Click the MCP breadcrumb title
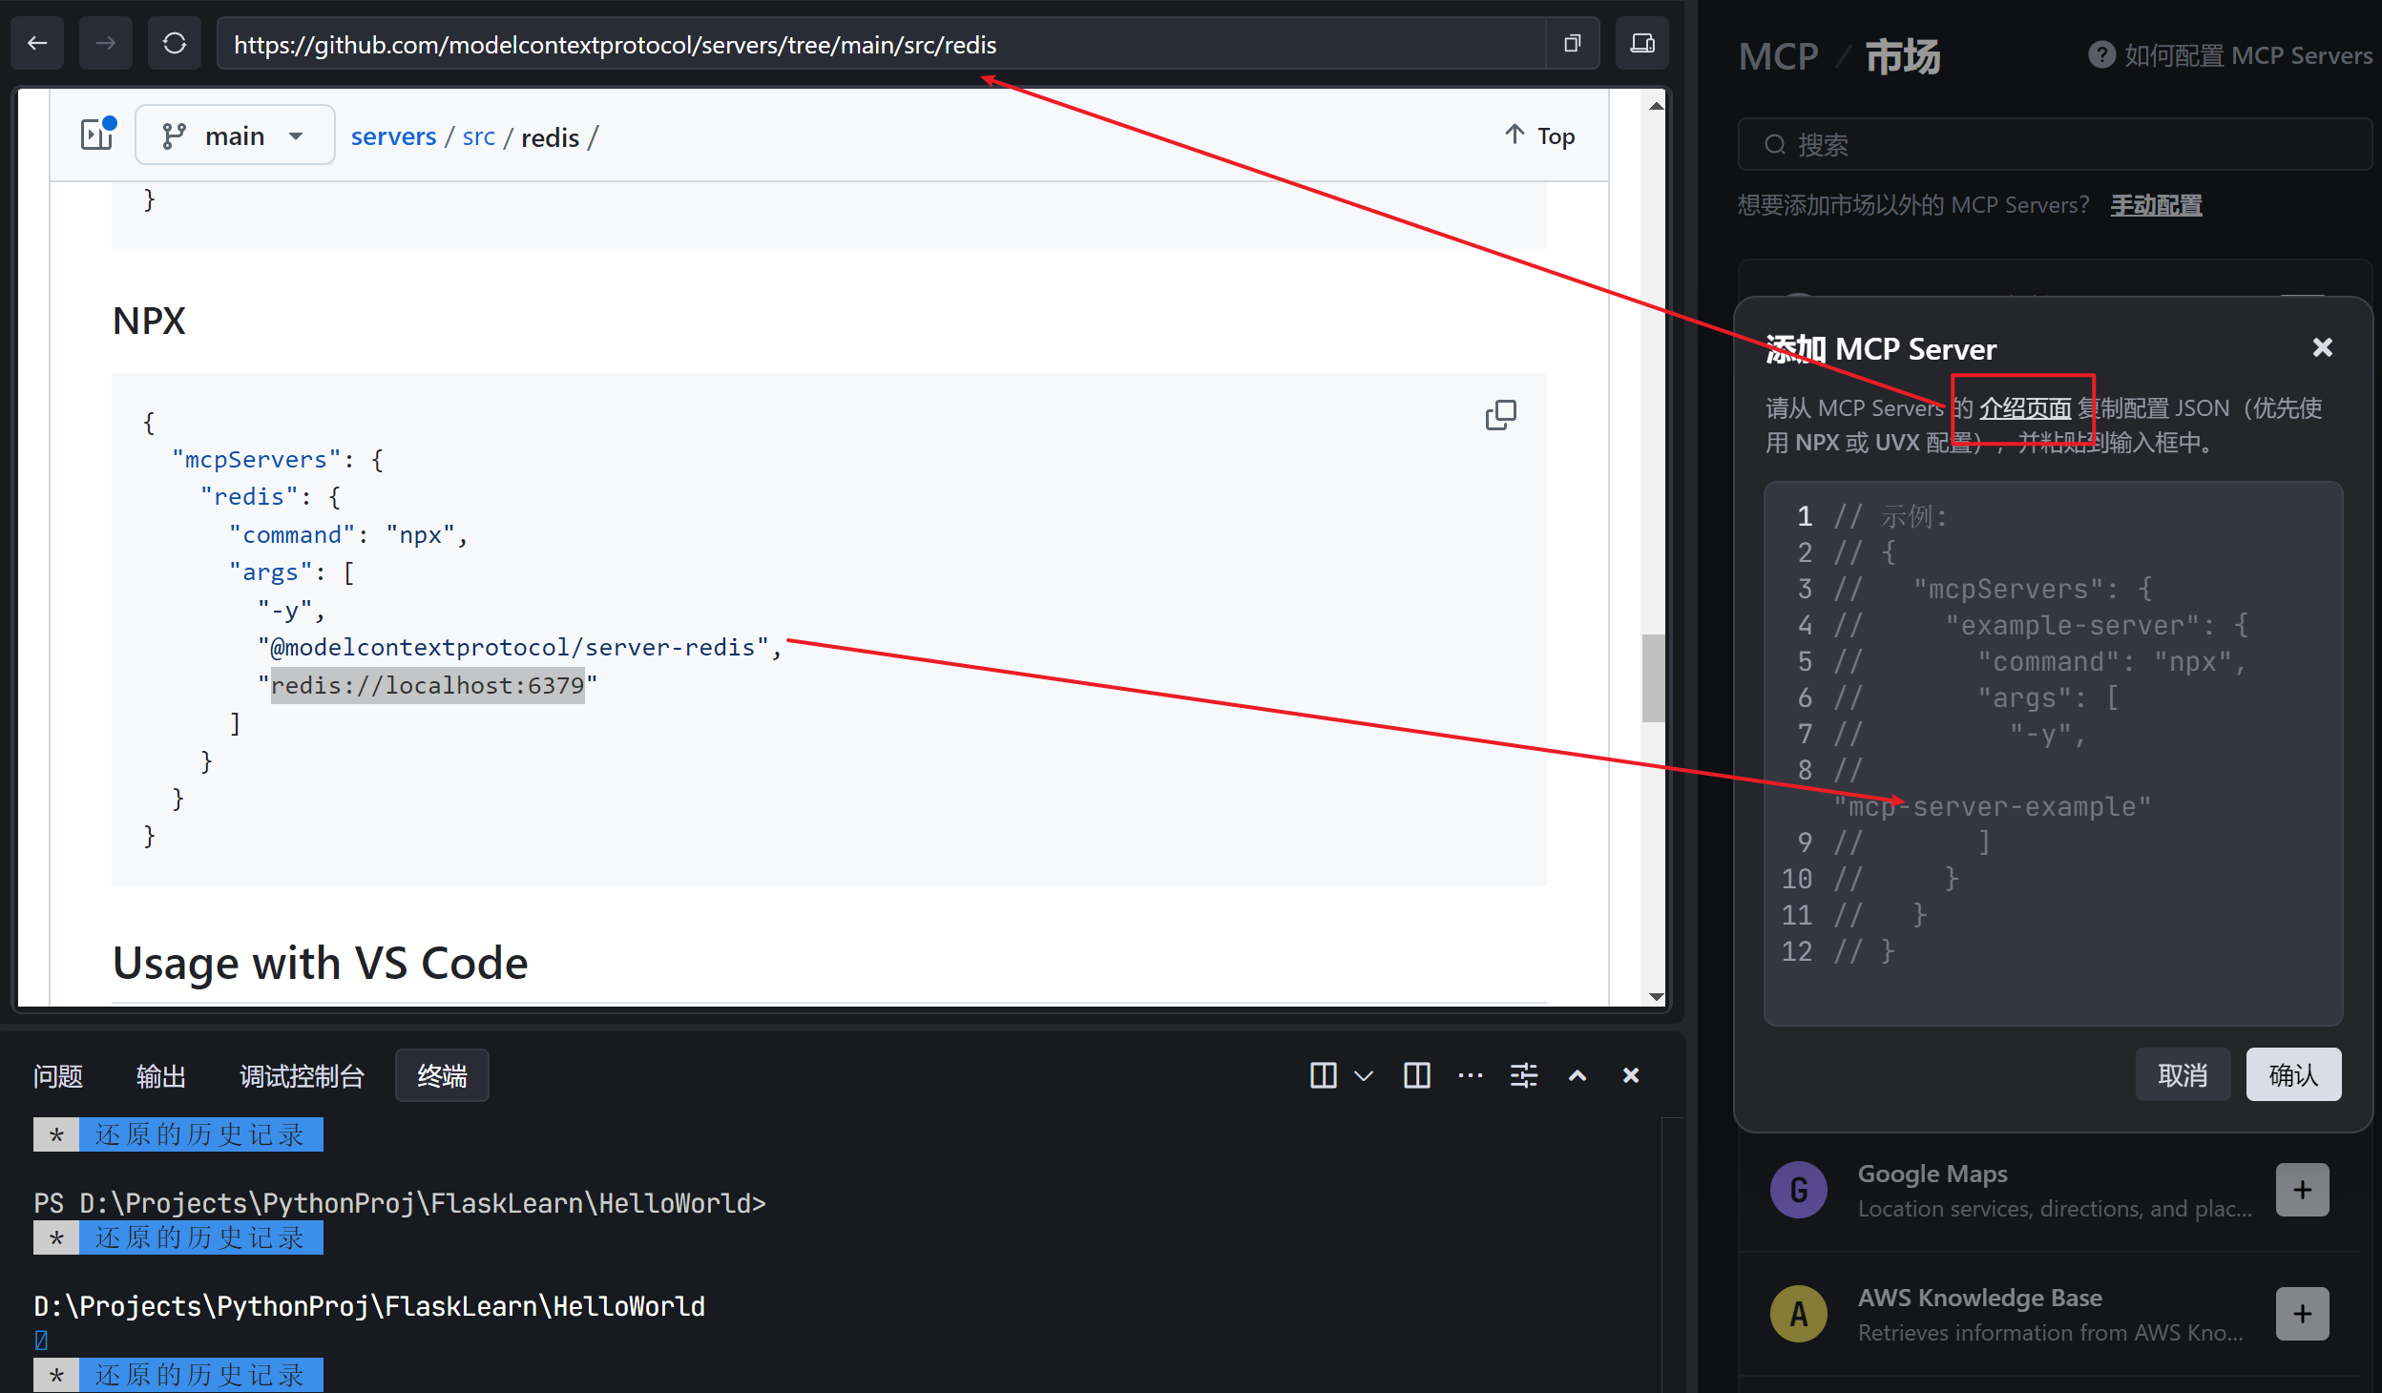This screenshot has height=1393, width=2382. coord(1778,56)
